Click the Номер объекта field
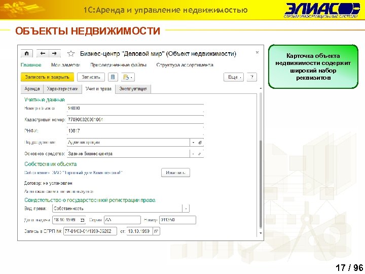This screenshot has width=365, height=274. pyautogui.click(x=135, y=109)
